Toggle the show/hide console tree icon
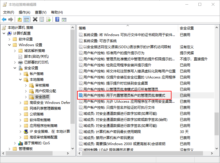The image size is (220, 163). click(27, 19)
